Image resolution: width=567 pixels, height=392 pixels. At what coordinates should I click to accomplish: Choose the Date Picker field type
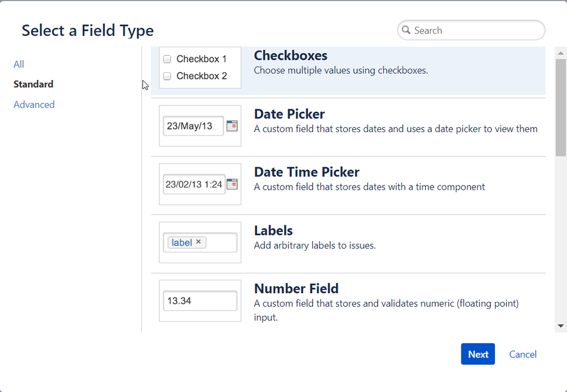pos(348,127)
